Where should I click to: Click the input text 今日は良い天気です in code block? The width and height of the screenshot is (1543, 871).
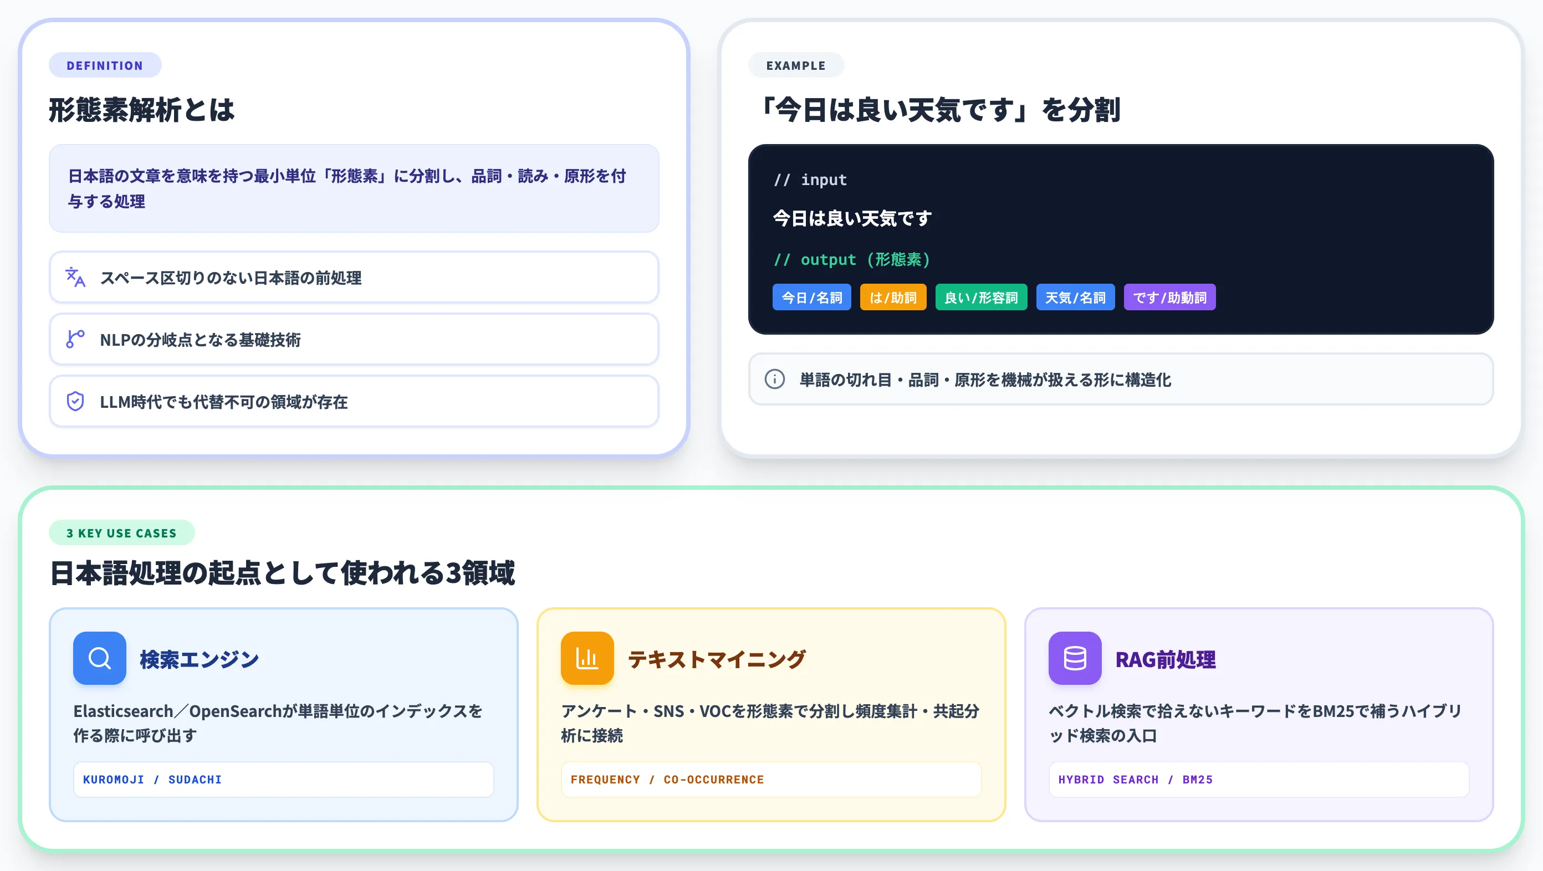coord(852,218)
